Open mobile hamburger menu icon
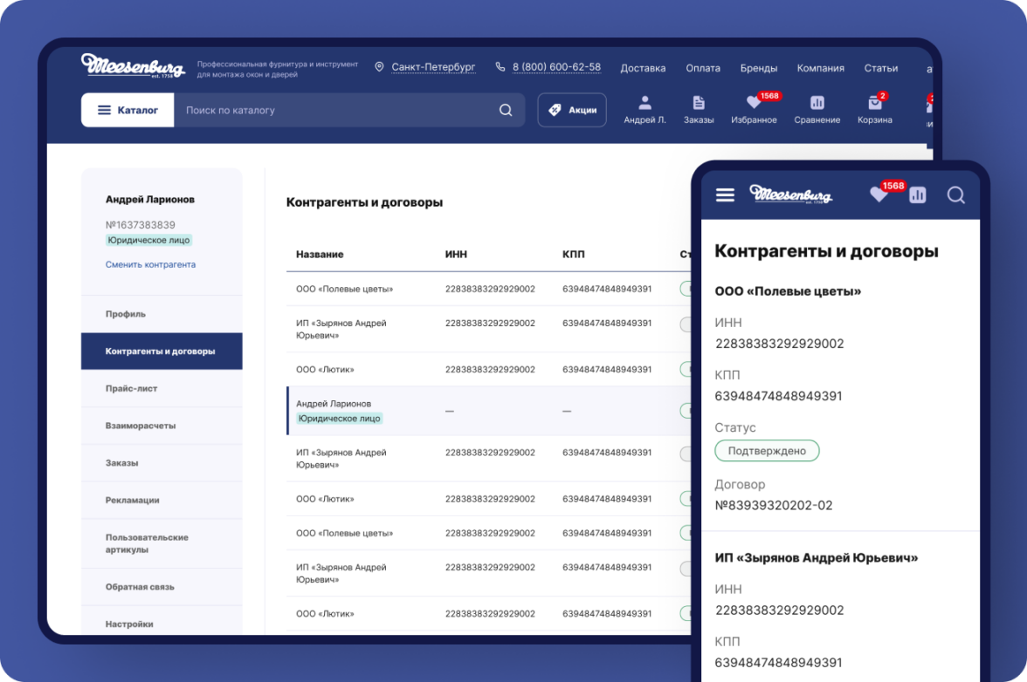This screenshot has height=682, width=1027. pos(725,194)
